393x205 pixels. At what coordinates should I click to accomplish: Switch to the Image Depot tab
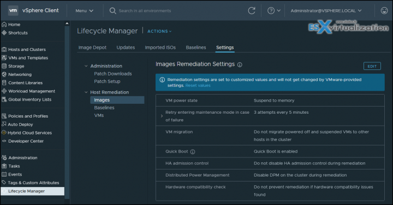(x=92, y=48)
